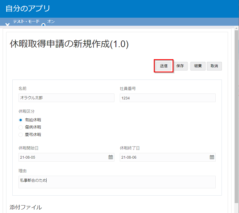Screen dimensions: 239x213
Task: Click the 休暇開始日 date text field
Action: point(63,157)
